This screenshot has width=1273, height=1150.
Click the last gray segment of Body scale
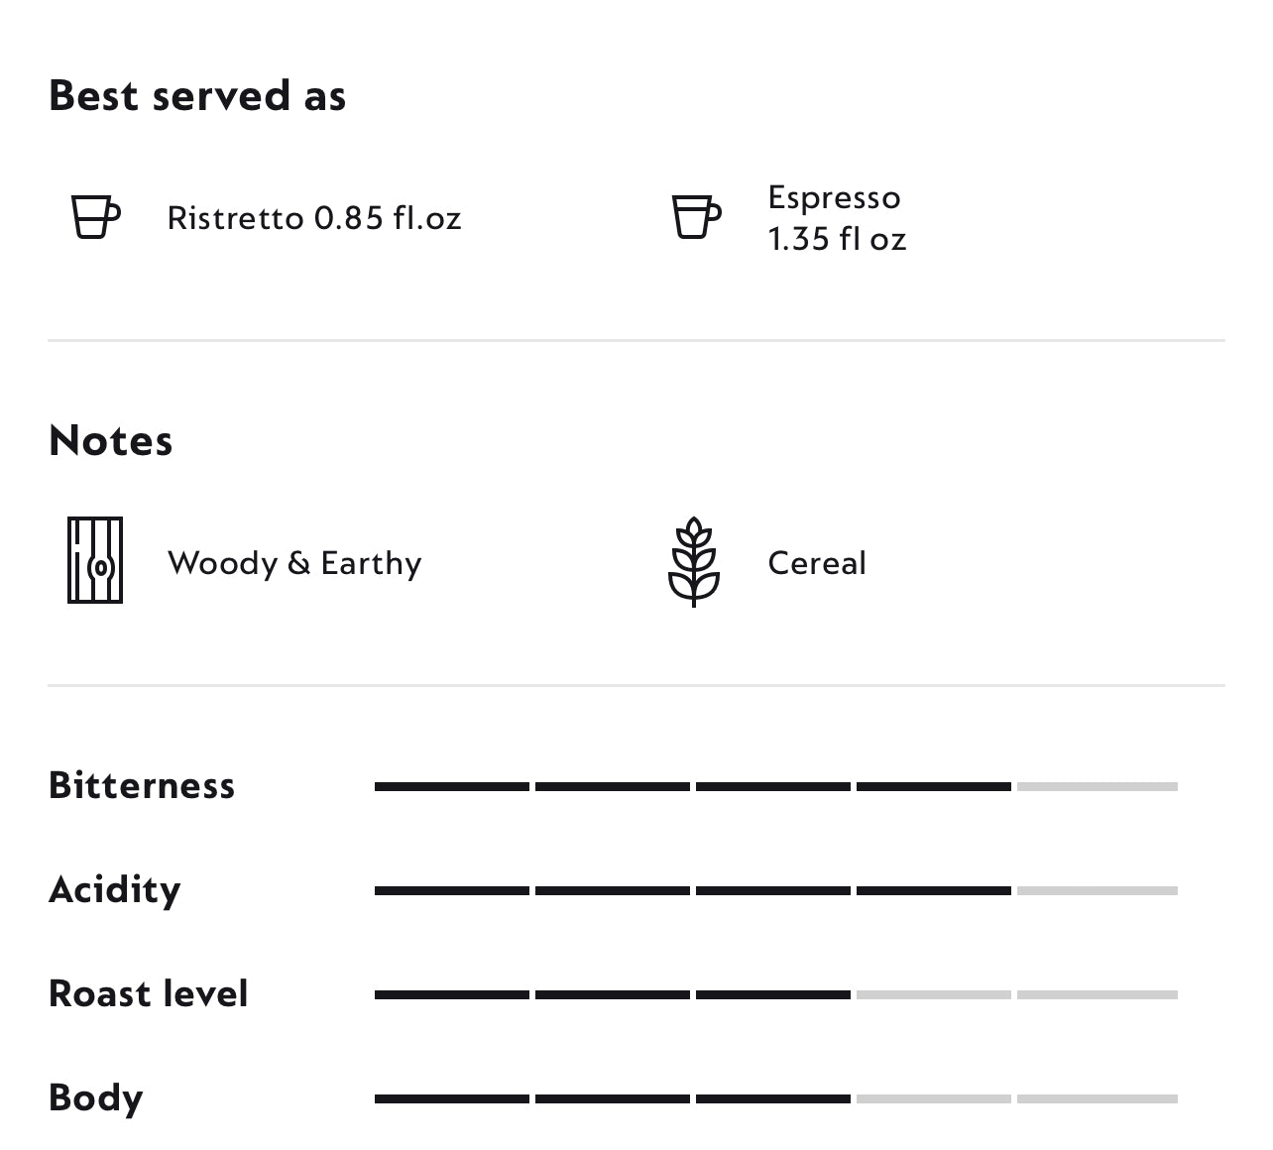[x=1097, y=1098]
